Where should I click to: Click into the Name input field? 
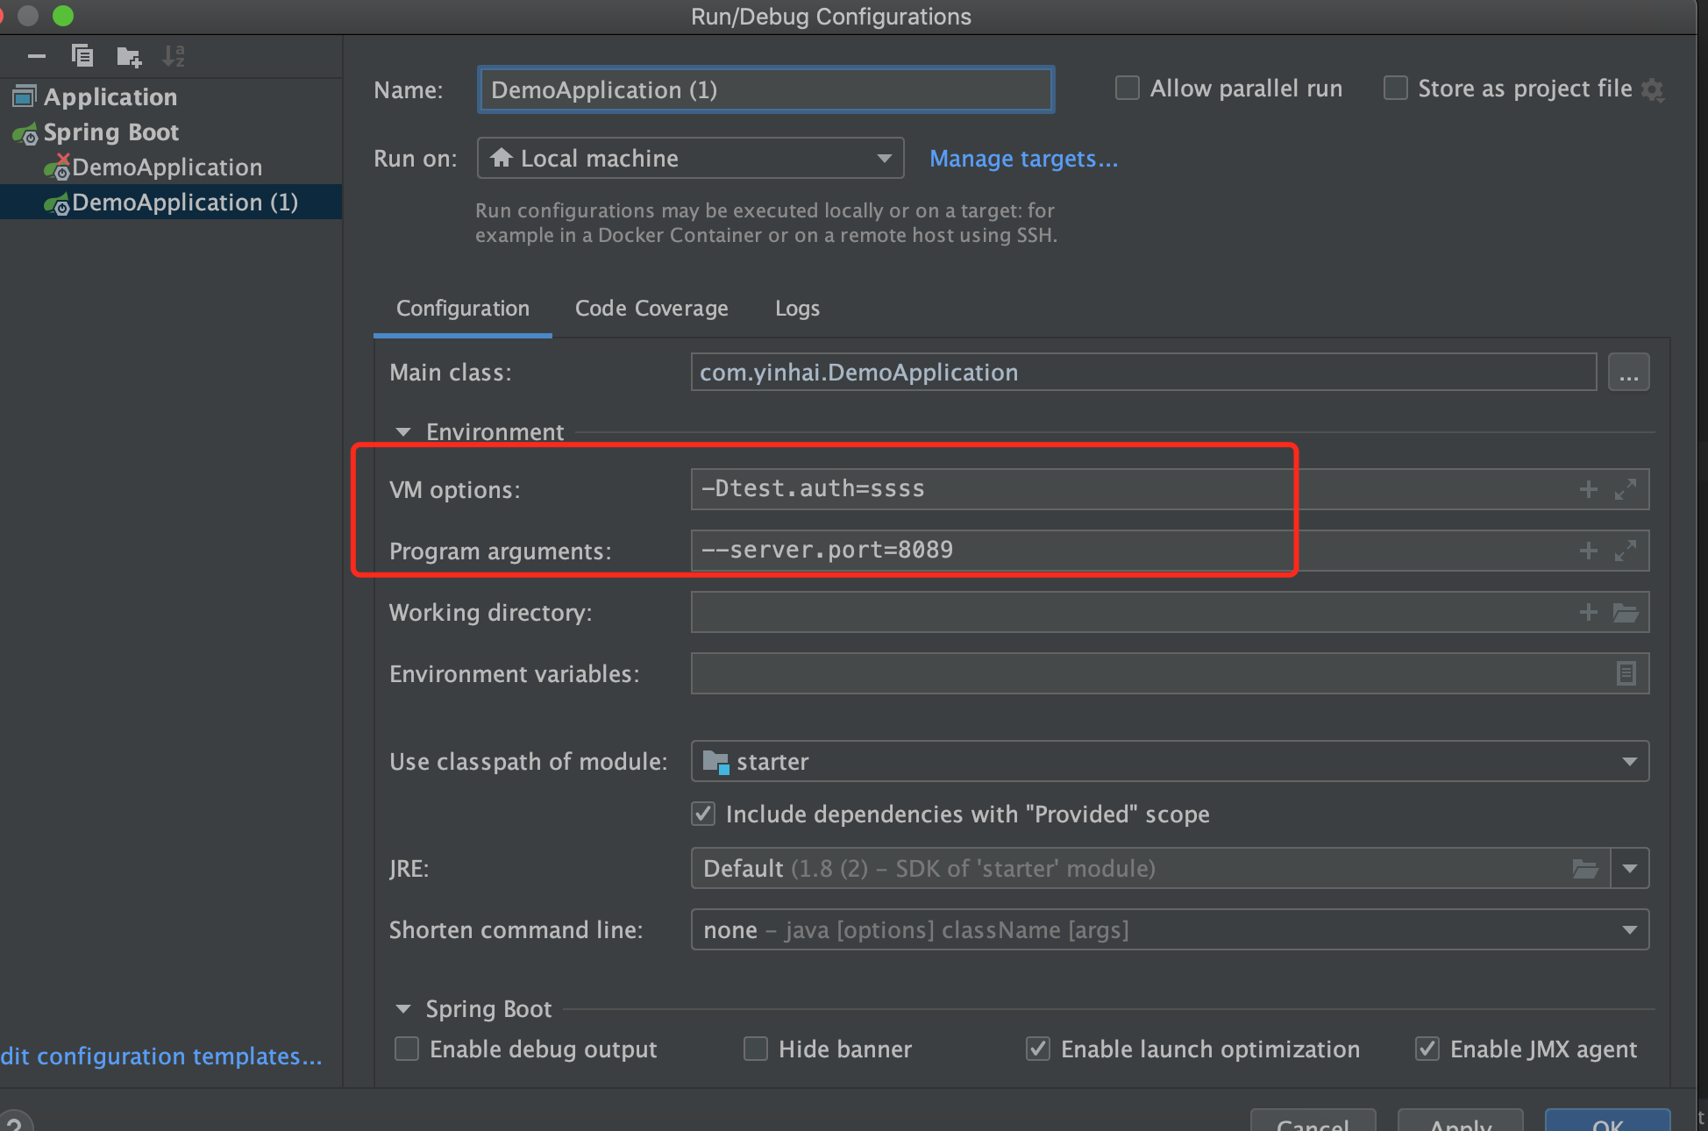[765, 90]
